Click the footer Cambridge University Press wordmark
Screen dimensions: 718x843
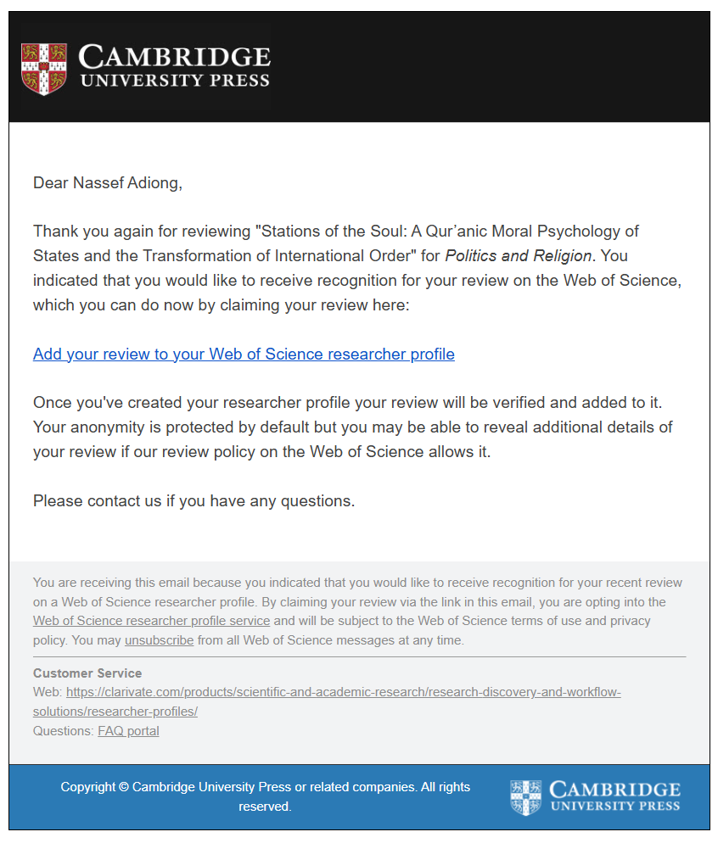click(x=614, y=796)
